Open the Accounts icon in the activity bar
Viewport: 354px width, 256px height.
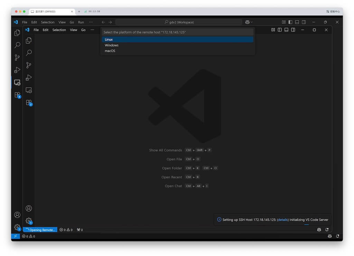(29, 208)
